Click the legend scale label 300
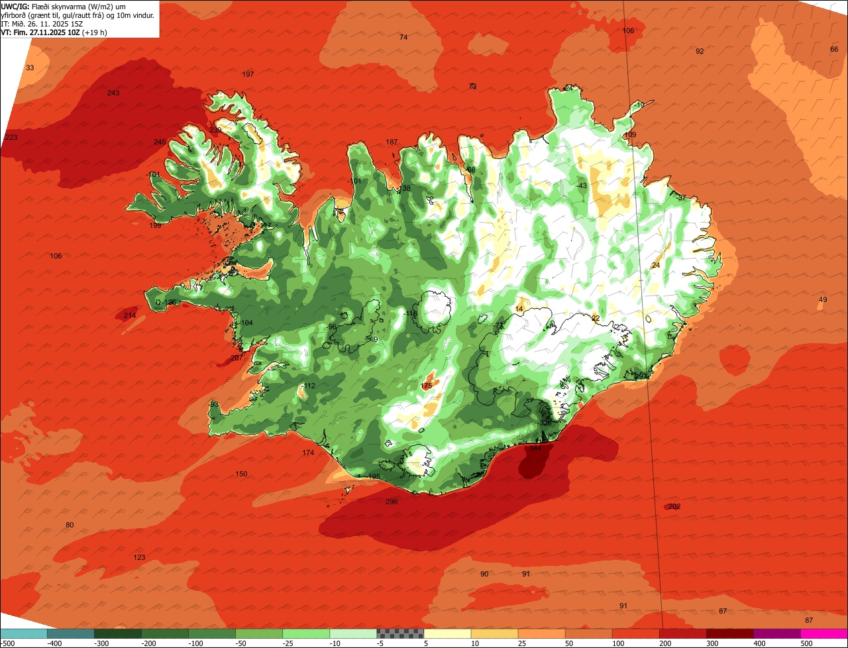 click(712, 643)
